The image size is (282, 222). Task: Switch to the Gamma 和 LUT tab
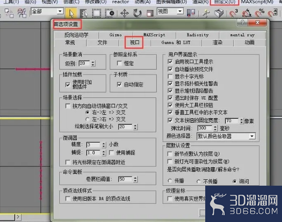click(176, 42)
